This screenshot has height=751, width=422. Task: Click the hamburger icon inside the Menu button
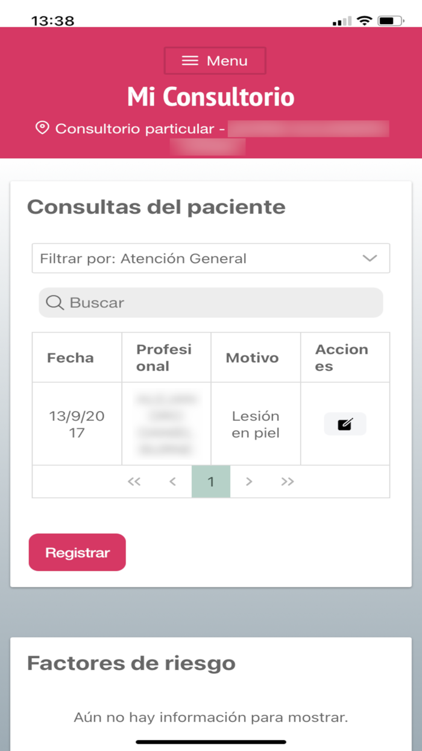tap(189, 60)
